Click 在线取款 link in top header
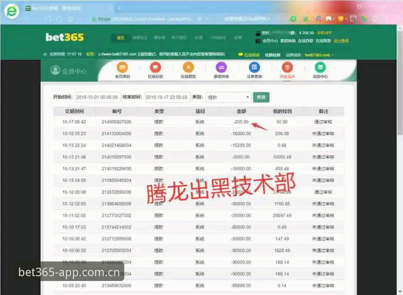Screen dimensions: 403x295 click(x=323, y=41)
